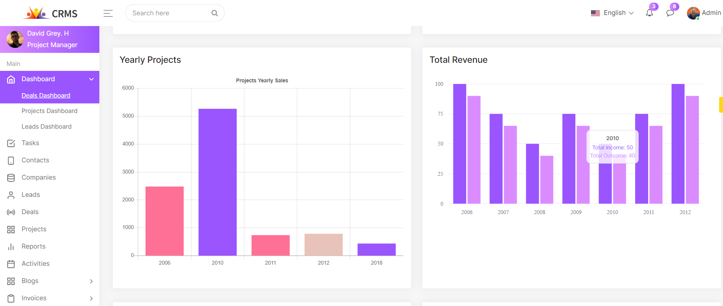The image size is (723, 306).
Task: Open the chat messages icon
Action: coord(670,13)
